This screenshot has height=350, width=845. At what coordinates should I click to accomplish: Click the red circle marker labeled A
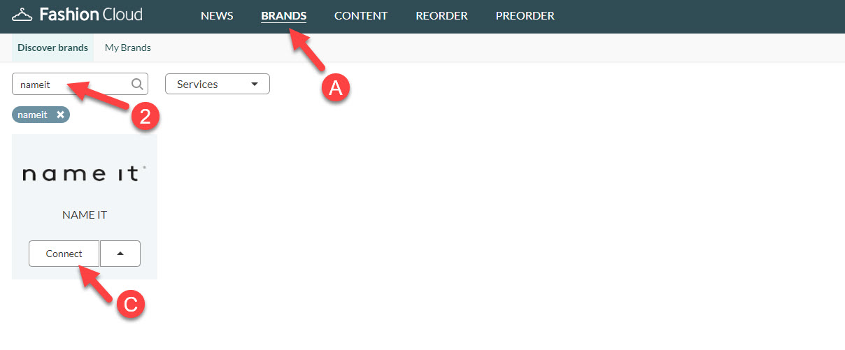coord(335,88)
